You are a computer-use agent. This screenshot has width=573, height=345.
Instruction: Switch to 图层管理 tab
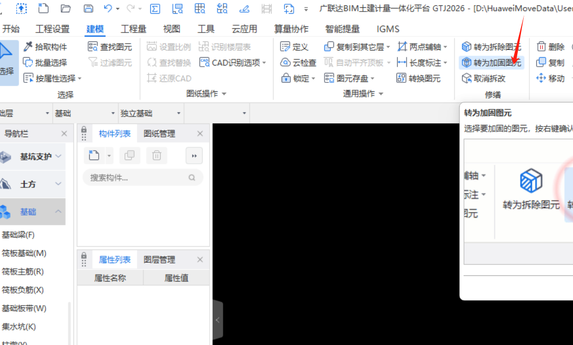(x=159, y=259)
